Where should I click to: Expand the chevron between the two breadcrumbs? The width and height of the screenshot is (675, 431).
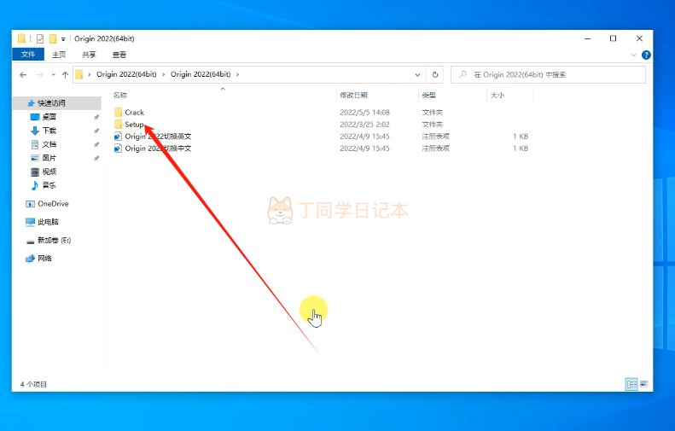click(164, 74)
